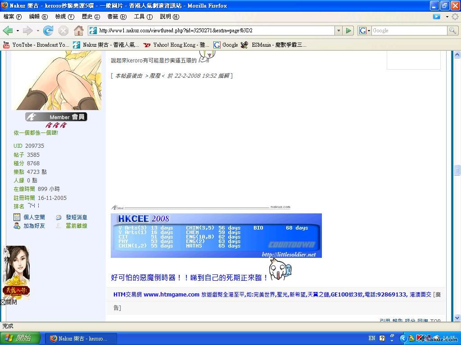Screen dimensions: 461x345
Task: Open the URL bar history dropdown
Action: click(339, 31)
